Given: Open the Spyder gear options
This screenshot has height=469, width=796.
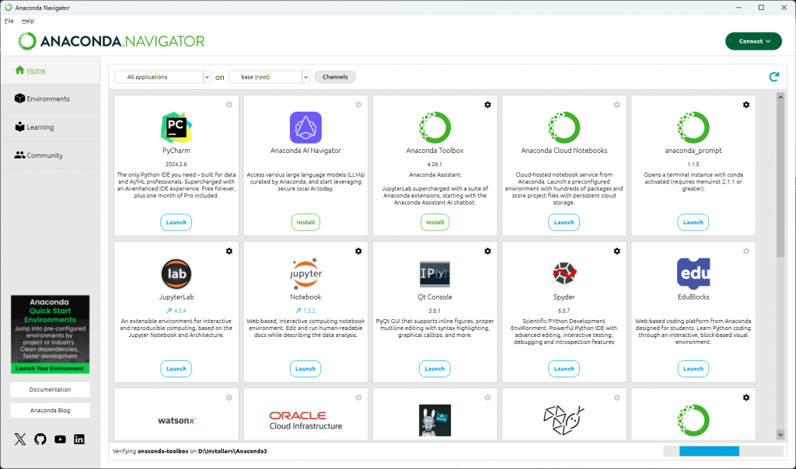Looking at the screenshot, I should [x=616, y=252].
